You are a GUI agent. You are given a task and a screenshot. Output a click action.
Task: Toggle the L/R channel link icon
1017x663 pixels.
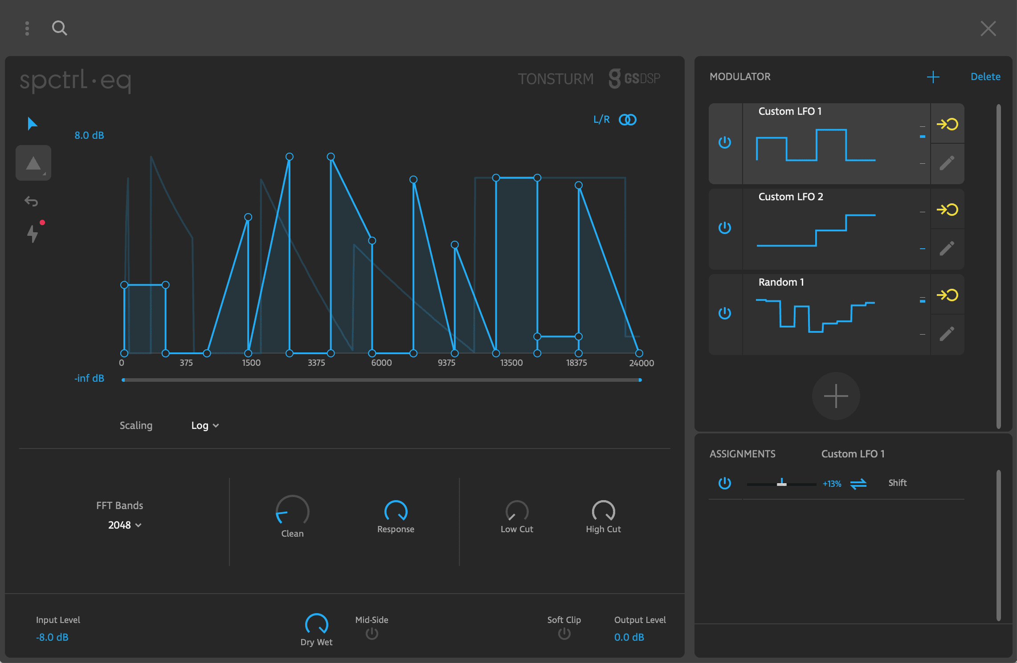(x=628, y=120)
